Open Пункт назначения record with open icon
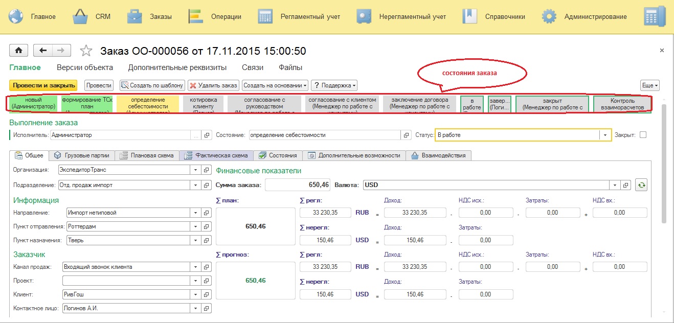Viewport: 674px width, 323px height. 207,240
